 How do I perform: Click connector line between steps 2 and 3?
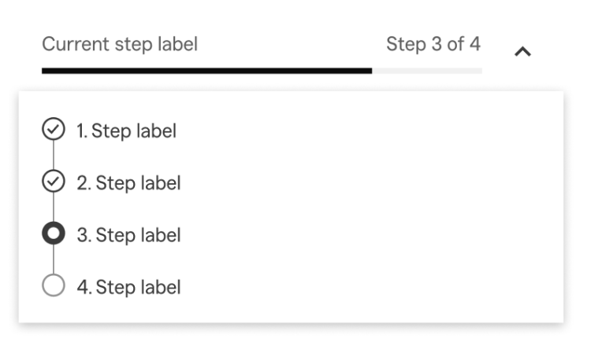click(x=53, y=208)
